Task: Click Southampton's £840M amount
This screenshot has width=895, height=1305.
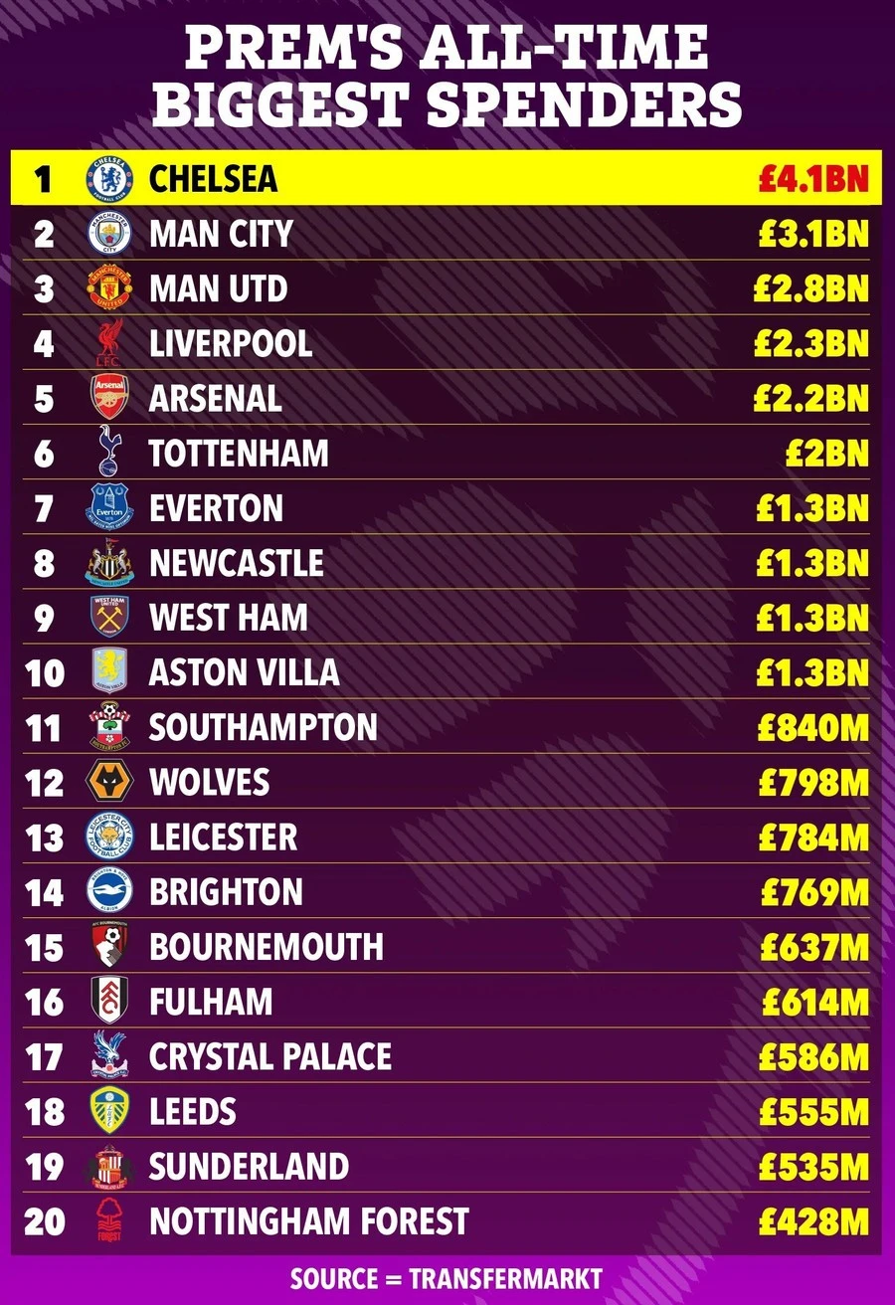Action: [x=813, y=727]
